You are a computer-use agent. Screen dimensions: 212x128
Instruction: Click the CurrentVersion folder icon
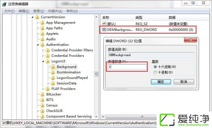(x=37, y=17)
